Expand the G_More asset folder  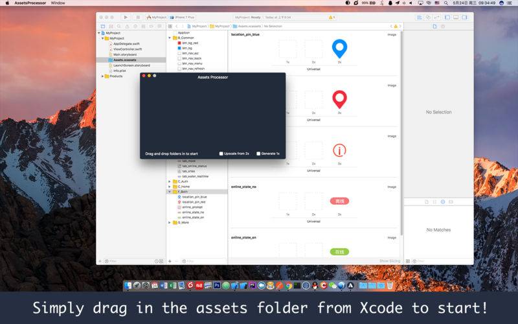pos(170,222)
